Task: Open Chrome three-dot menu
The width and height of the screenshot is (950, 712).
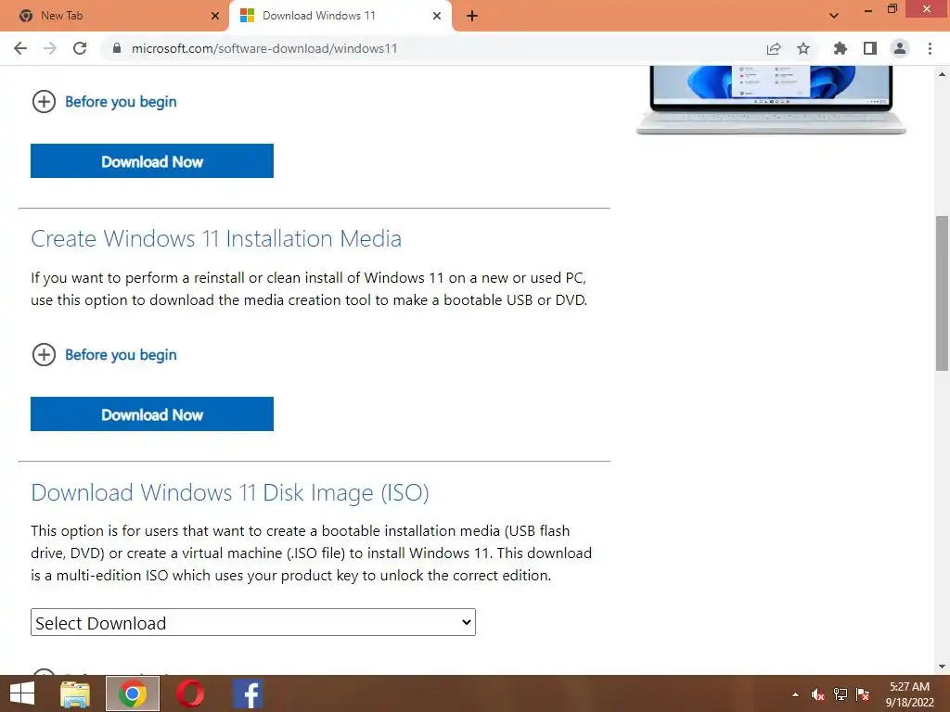Action: (x=930, y=48)
